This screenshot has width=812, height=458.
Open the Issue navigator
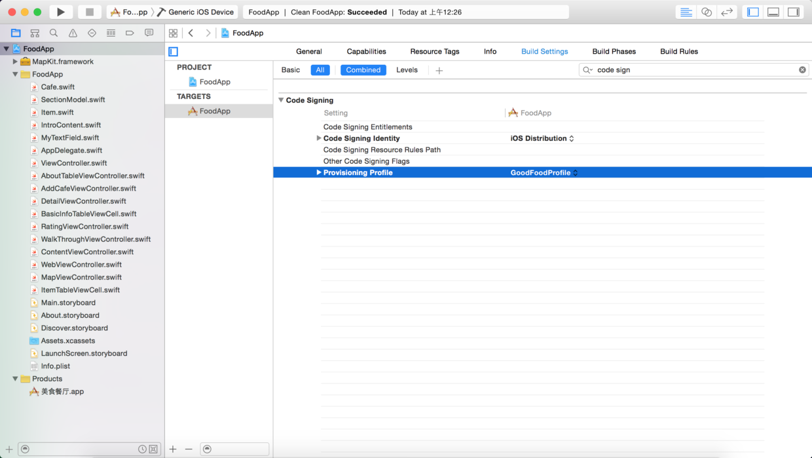click(x=73, y=33)
